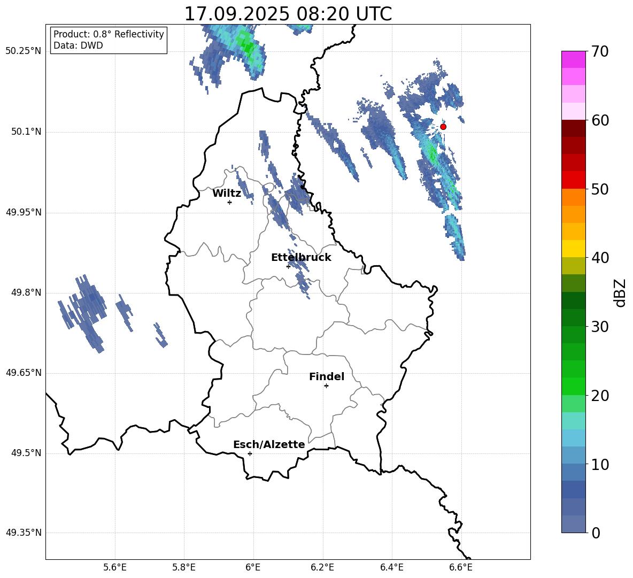Click the colorbar tick label 70

tap(600, 51)
